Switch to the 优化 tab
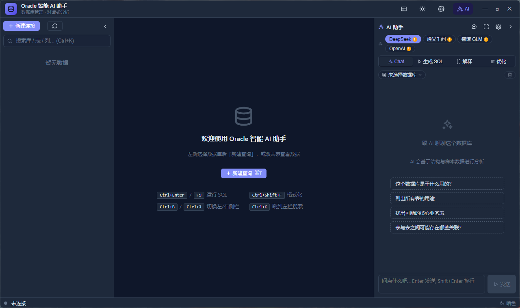 pos(498,62)
